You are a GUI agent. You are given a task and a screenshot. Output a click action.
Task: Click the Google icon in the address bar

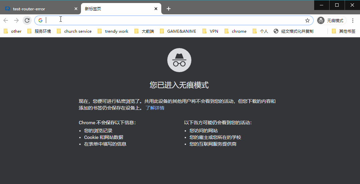pos(40,20)
